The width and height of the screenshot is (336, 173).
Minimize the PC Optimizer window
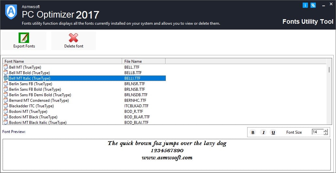(324, 6)
